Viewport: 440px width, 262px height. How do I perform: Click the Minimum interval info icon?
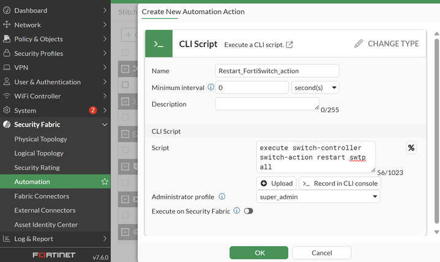pyautogui.click(x=211, y=88)
